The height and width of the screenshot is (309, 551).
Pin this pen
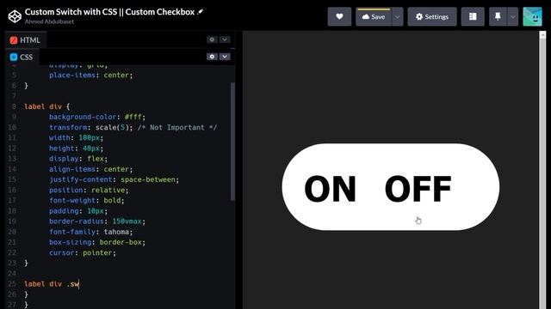coord(498,16)
